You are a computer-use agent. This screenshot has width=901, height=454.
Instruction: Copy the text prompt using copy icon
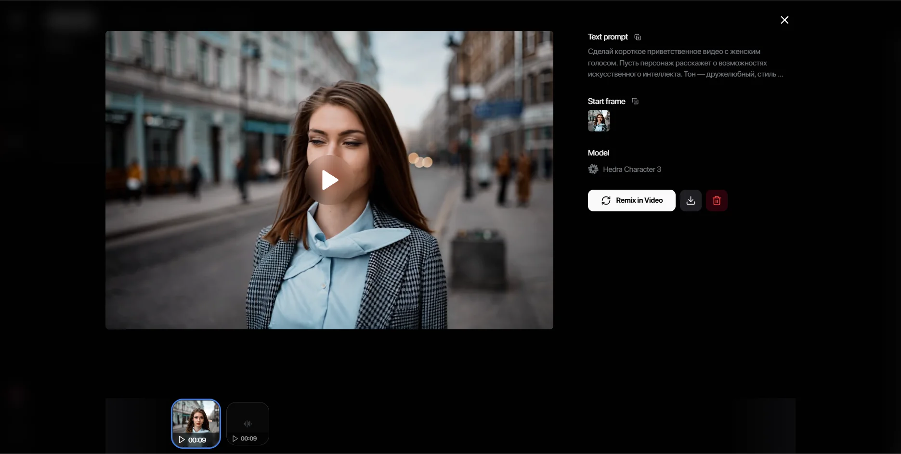point(638,37)
